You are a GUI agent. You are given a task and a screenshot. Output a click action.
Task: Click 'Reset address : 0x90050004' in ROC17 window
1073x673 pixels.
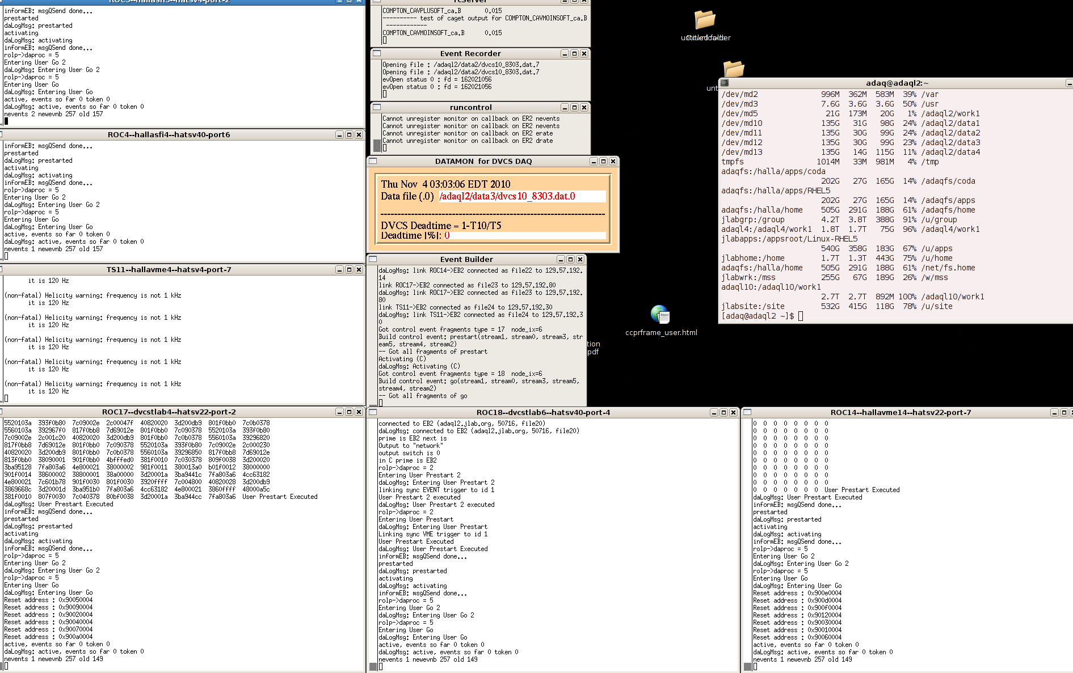pos(48,600)
